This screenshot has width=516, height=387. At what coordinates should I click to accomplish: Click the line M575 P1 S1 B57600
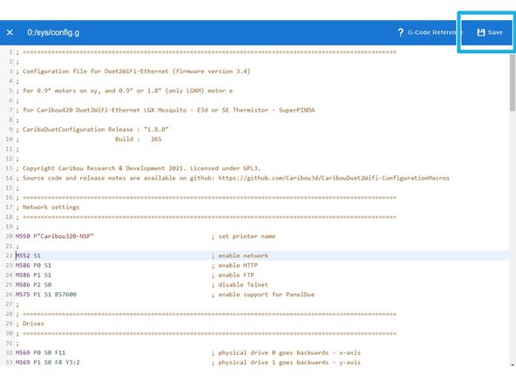point(45,295)
